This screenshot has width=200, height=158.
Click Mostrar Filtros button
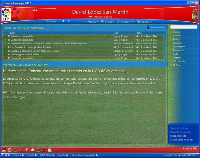point(157,27)
